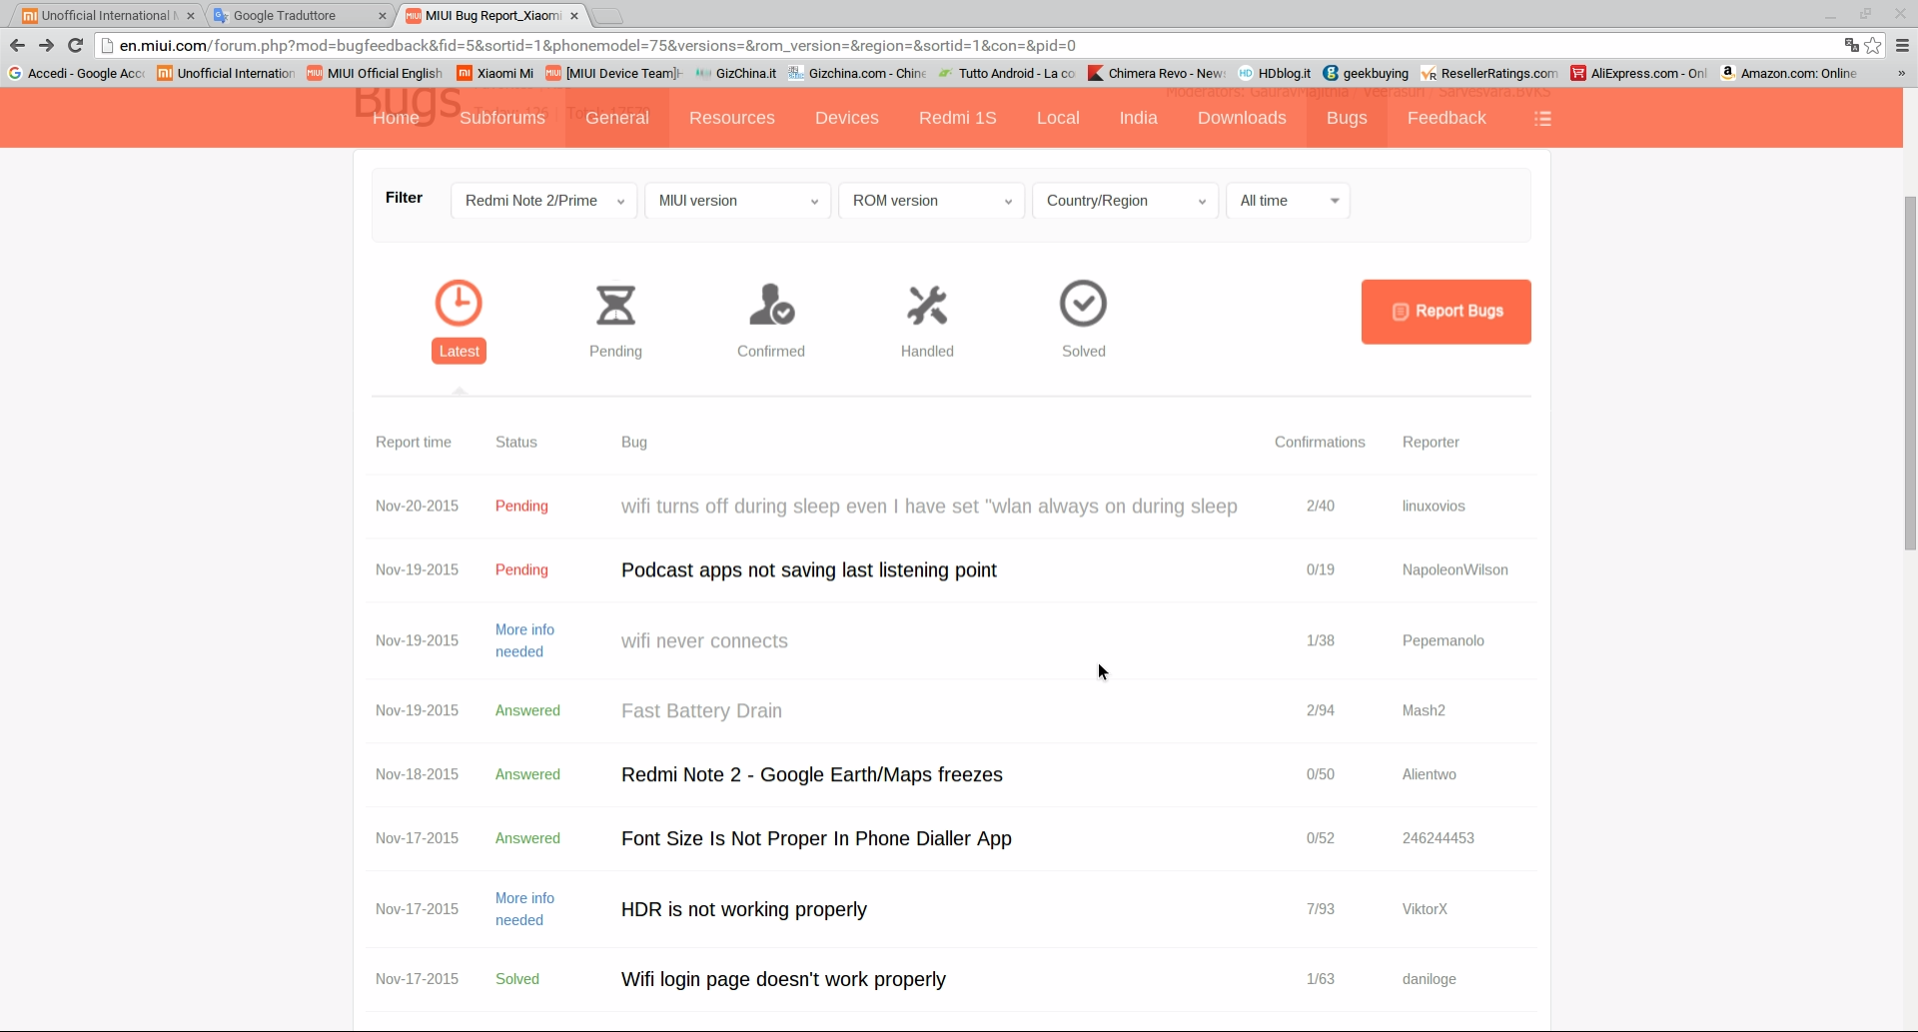This screenshot has height=1032, width=1918.
Task: Select the Solved checkmark icon
Action: pos(1083,304)
